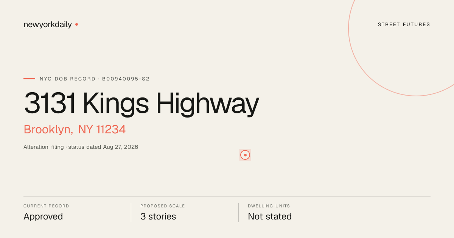Click the orange target marker icon
The image size is (454, 238).
pos(245,155)
